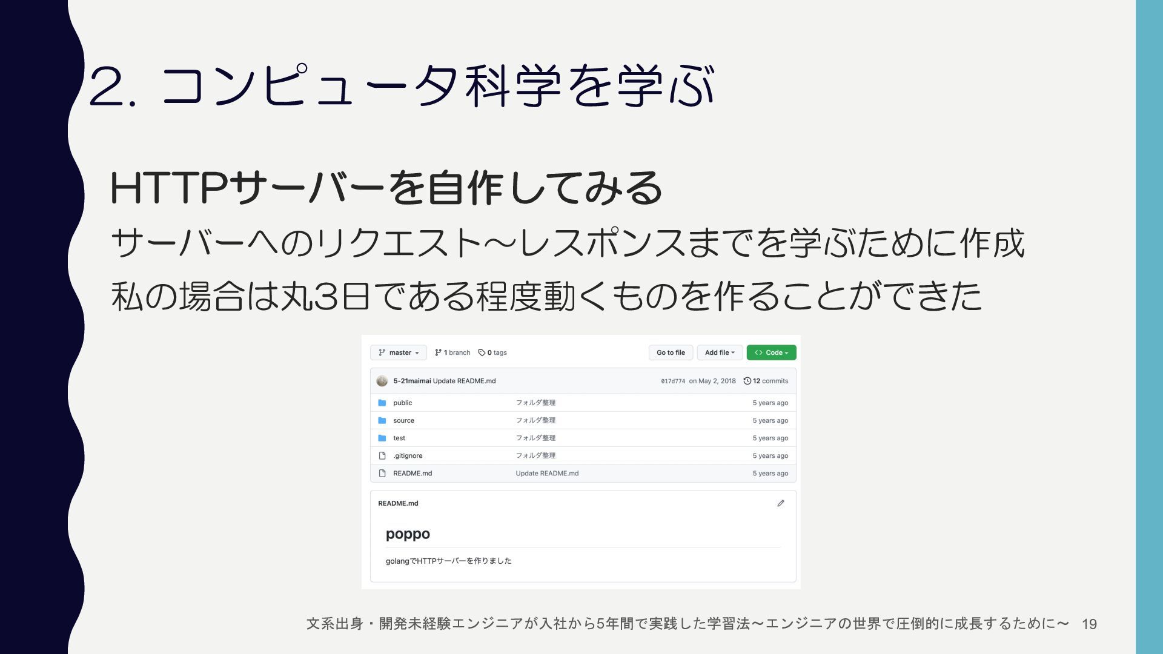Open the green Code dropdown

tap(771, 352)
